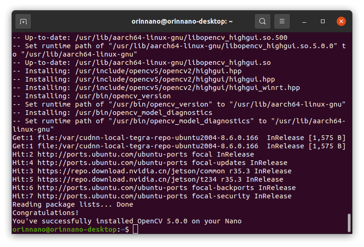Click 'You've successfully installed OpenCV 5.0.0' line
The height and width of the screenshot is (247, 364).
point(127,221)
